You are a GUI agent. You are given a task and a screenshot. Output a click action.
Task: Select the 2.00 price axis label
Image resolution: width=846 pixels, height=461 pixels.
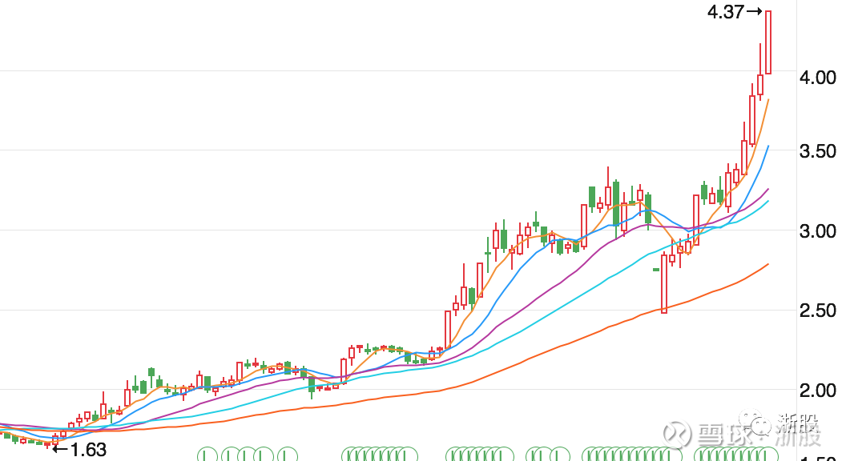point(818,391)
